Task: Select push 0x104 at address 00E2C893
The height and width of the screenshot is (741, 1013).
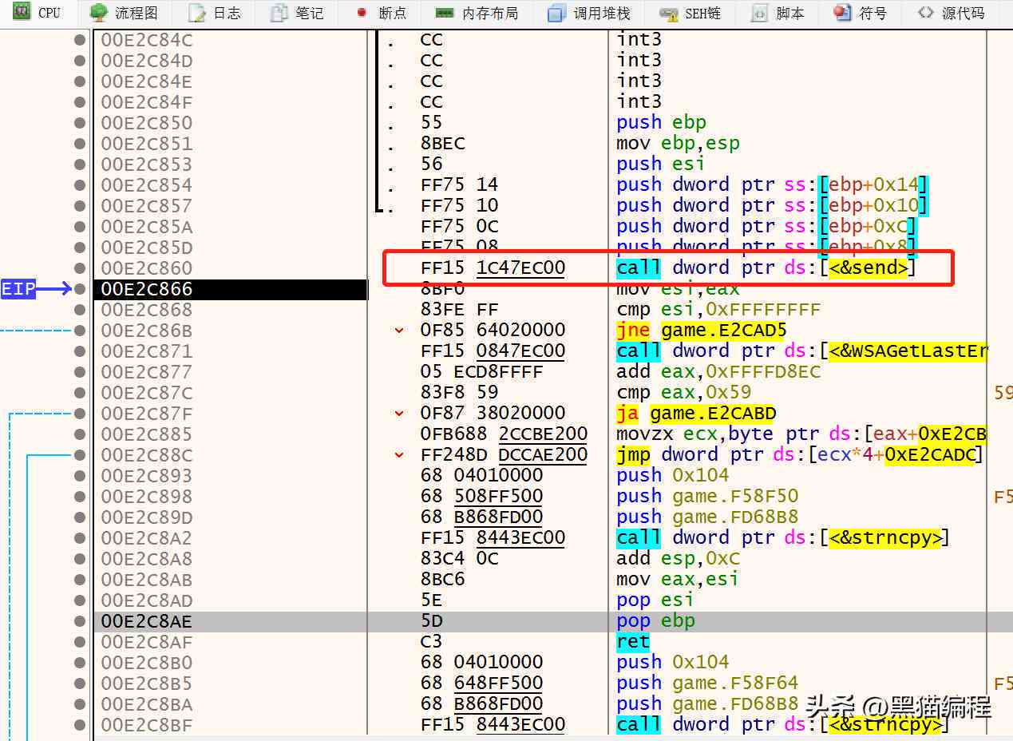Action: click(673, 476)
